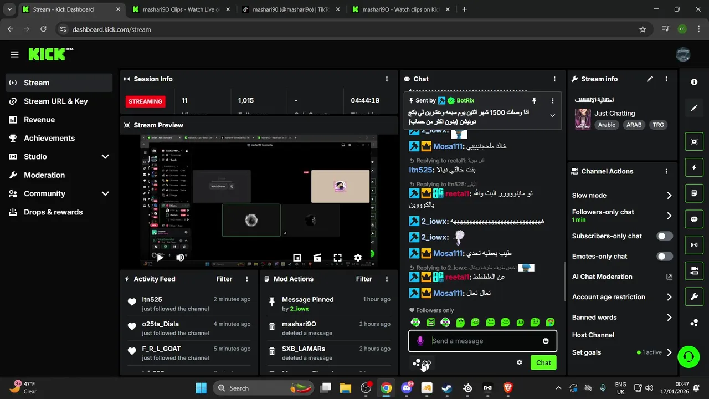
Task: Open Revenue page
Action: pyautogui.click(x=59, y=120)
